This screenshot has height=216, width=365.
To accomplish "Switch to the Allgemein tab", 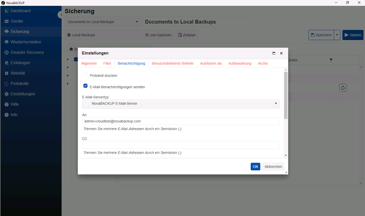I will 89,63.
